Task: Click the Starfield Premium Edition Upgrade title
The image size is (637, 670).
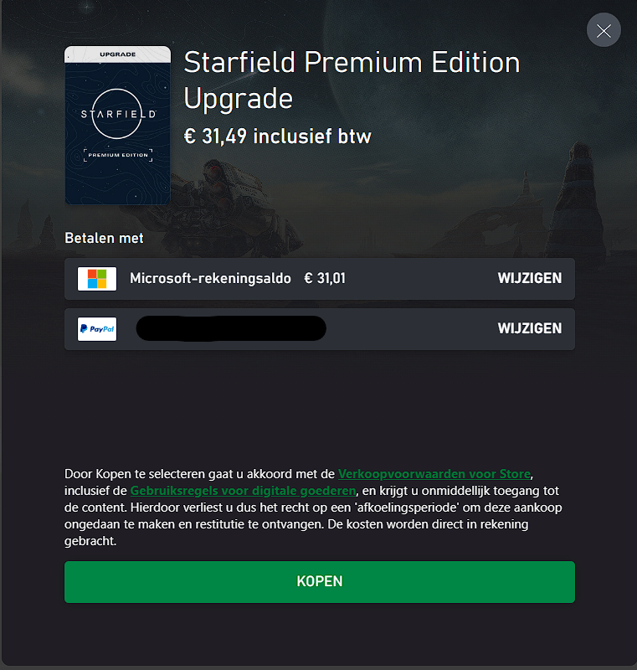Action: pyautogui.click(x=352, y=80)
